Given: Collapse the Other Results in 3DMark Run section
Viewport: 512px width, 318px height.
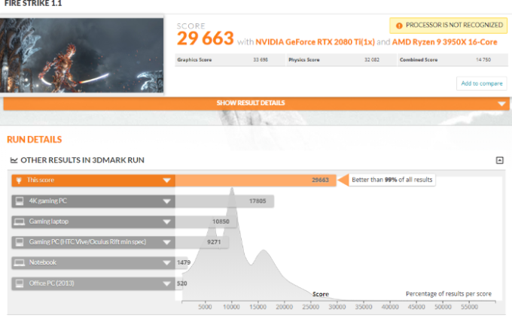Looking at the screenshot, I should coord(499,160).
